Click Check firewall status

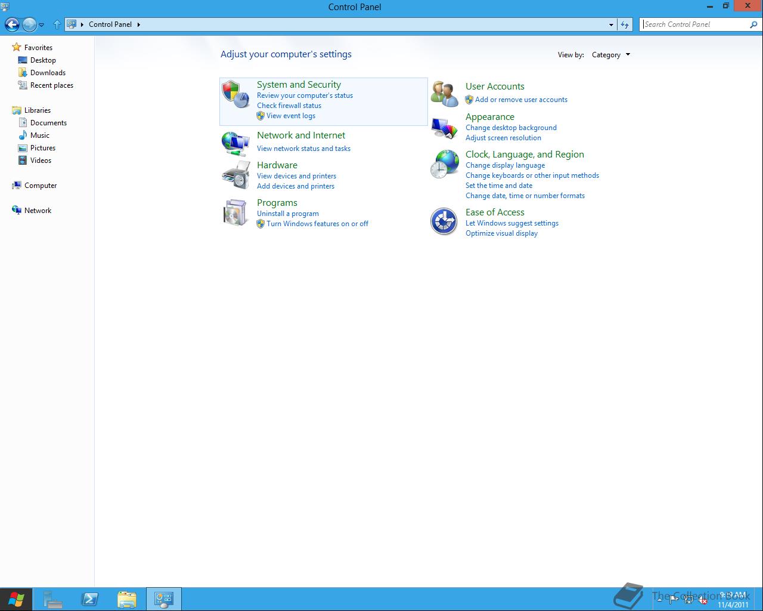[x=289, y=106]
